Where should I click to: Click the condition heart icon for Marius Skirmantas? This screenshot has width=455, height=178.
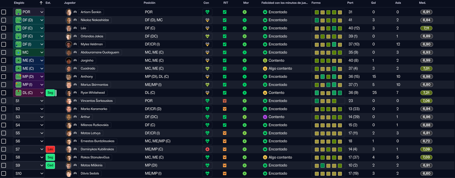point(207,85)
